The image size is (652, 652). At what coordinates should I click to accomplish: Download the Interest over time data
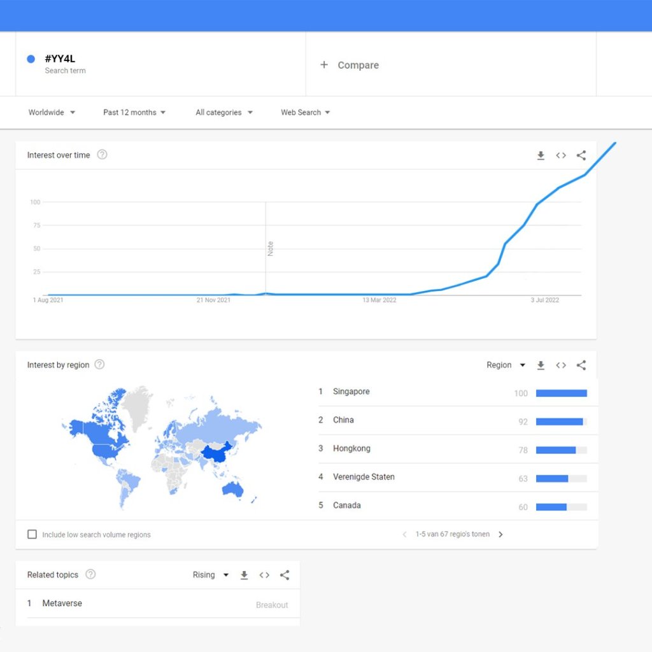pyautogui.click(x=541, y=155)
